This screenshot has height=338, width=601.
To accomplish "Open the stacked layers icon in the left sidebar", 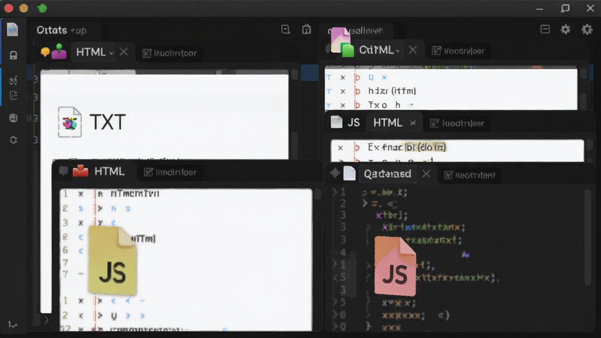I will pos(13,118).
